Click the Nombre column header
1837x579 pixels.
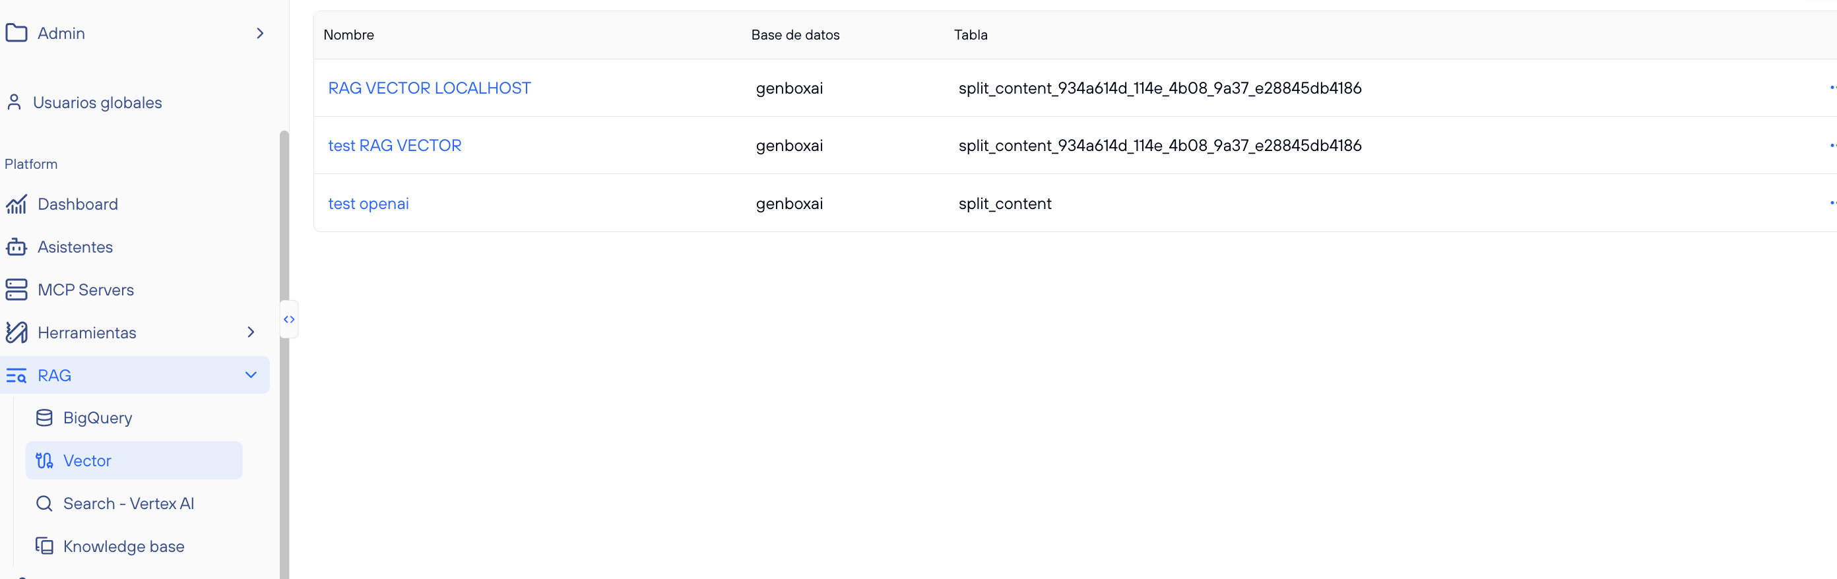(348, 35)
